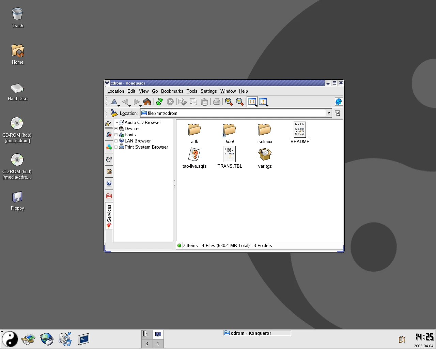Open the Location combo box dropdown
This screenshot has width=436, height=349.
click(x=329, y=113)
